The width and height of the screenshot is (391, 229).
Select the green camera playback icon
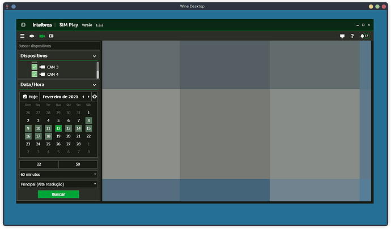[x=41, y=36]
